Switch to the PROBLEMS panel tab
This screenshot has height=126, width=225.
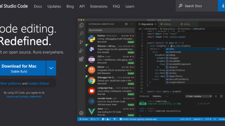tap(144, 96)
